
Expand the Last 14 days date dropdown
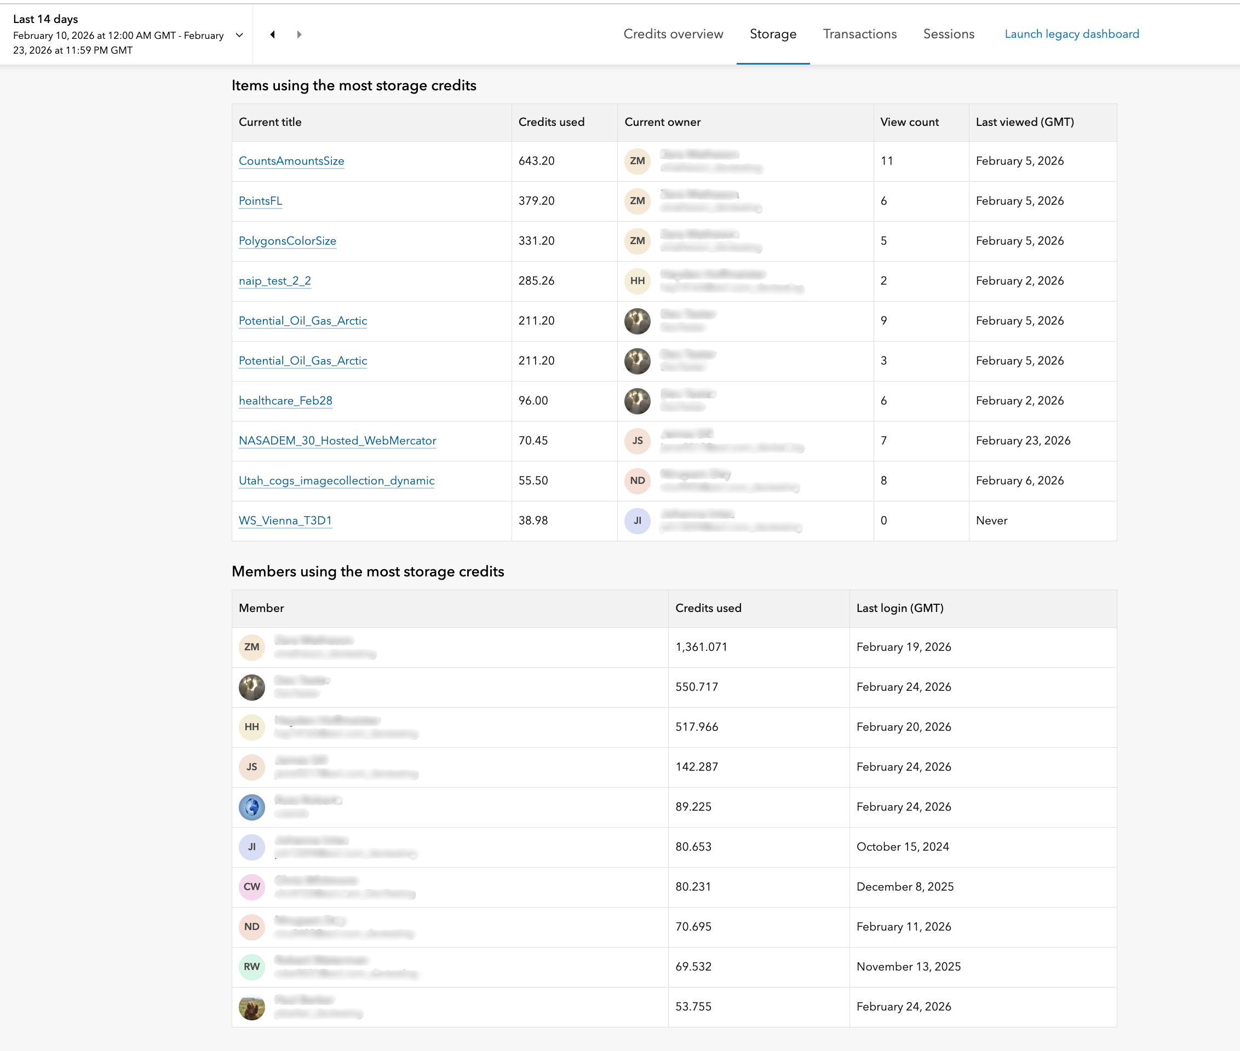(239, 35)
